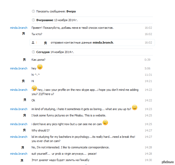The width and height of the screenshot is (175, 165).
Task: Click the message "Этот диалог надо будет залить на Пикабу"
Action: click(x=62, y=160)
